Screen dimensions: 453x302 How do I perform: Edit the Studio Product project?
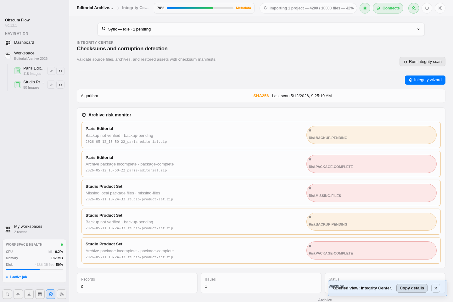(x=51, y=85)
